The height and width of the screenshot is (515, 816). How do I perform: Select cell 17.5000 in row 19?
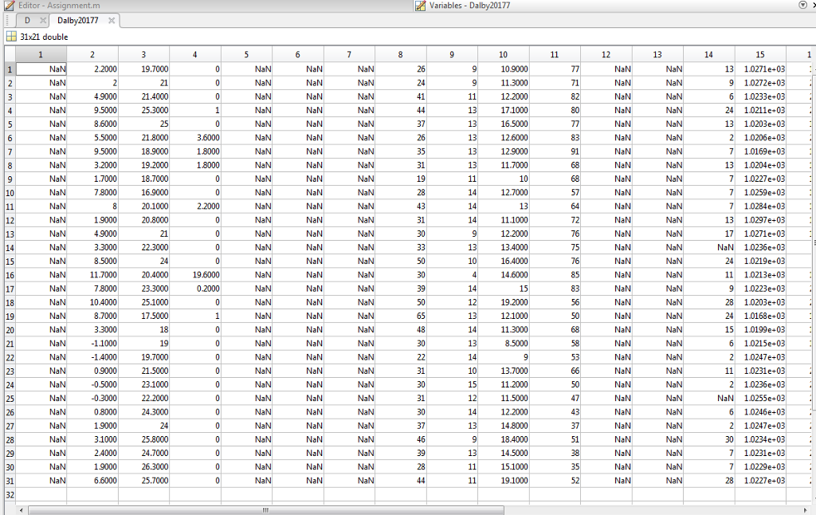point(143,316)
